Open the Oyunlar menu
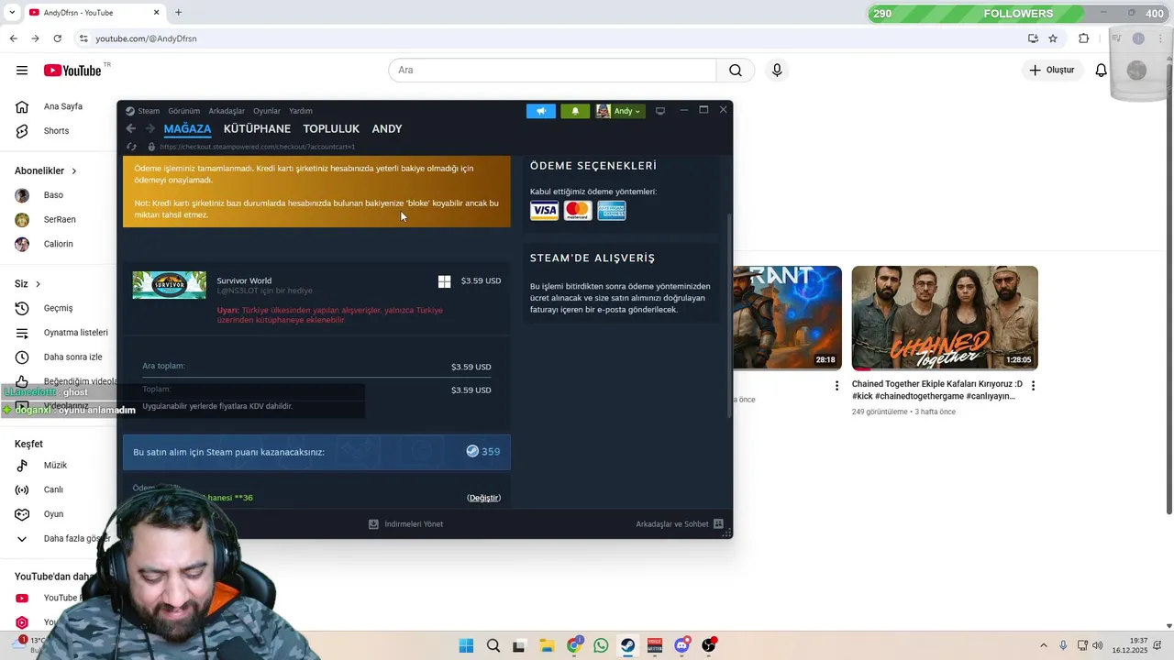Image resolution: width=1174 pixels, height=660 pixels. [267, 111]
